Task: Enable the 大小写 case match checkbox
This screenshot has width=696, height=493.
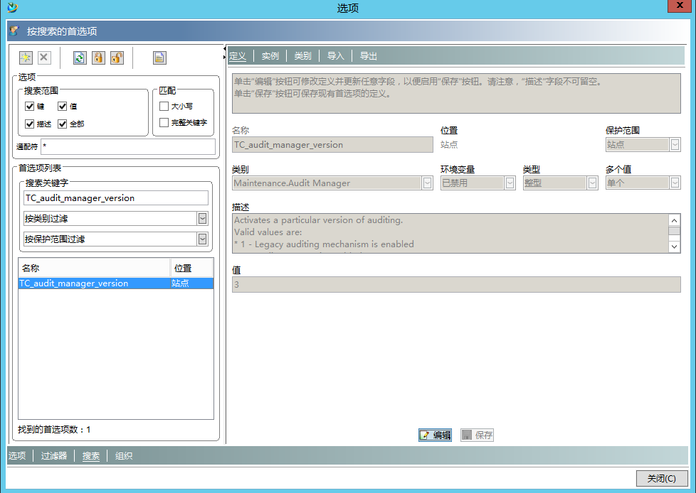Action: (x=164, y=106)
